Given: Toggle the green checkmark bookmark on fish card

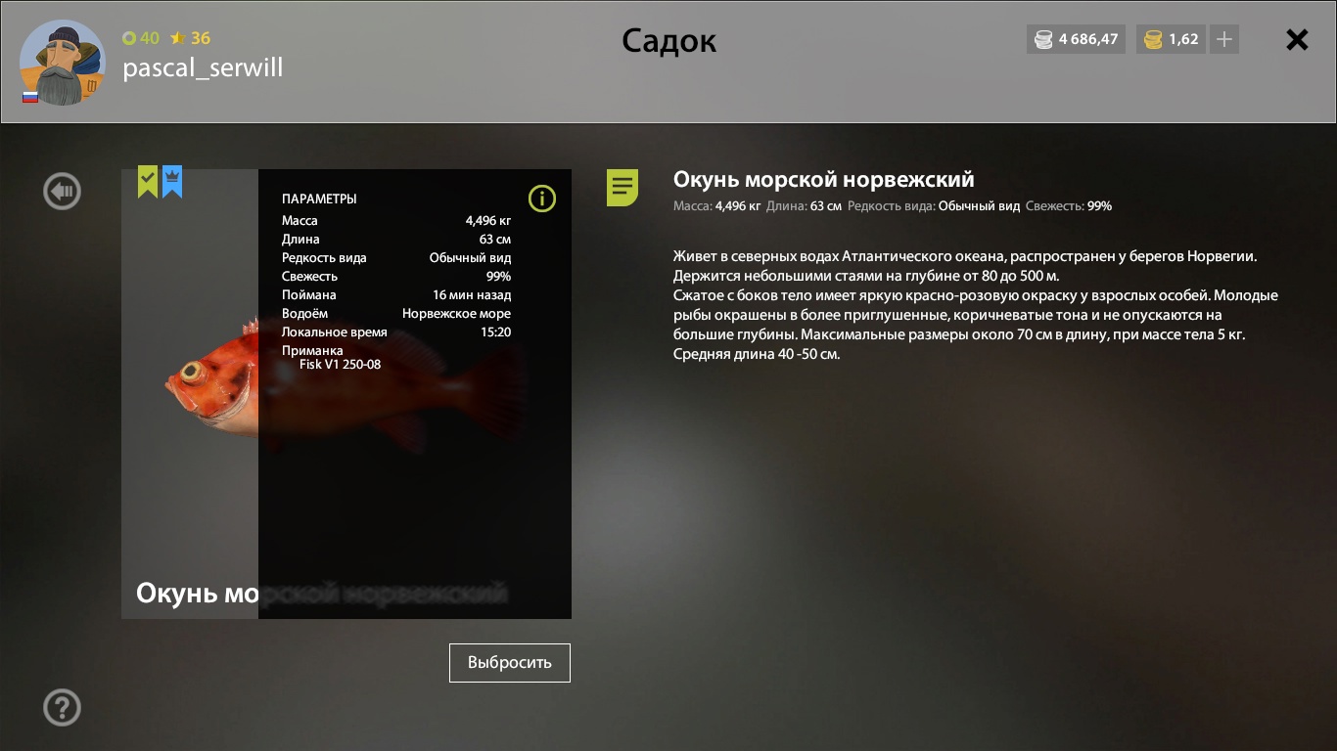Looking at the screenshot, I should point(148,182).
